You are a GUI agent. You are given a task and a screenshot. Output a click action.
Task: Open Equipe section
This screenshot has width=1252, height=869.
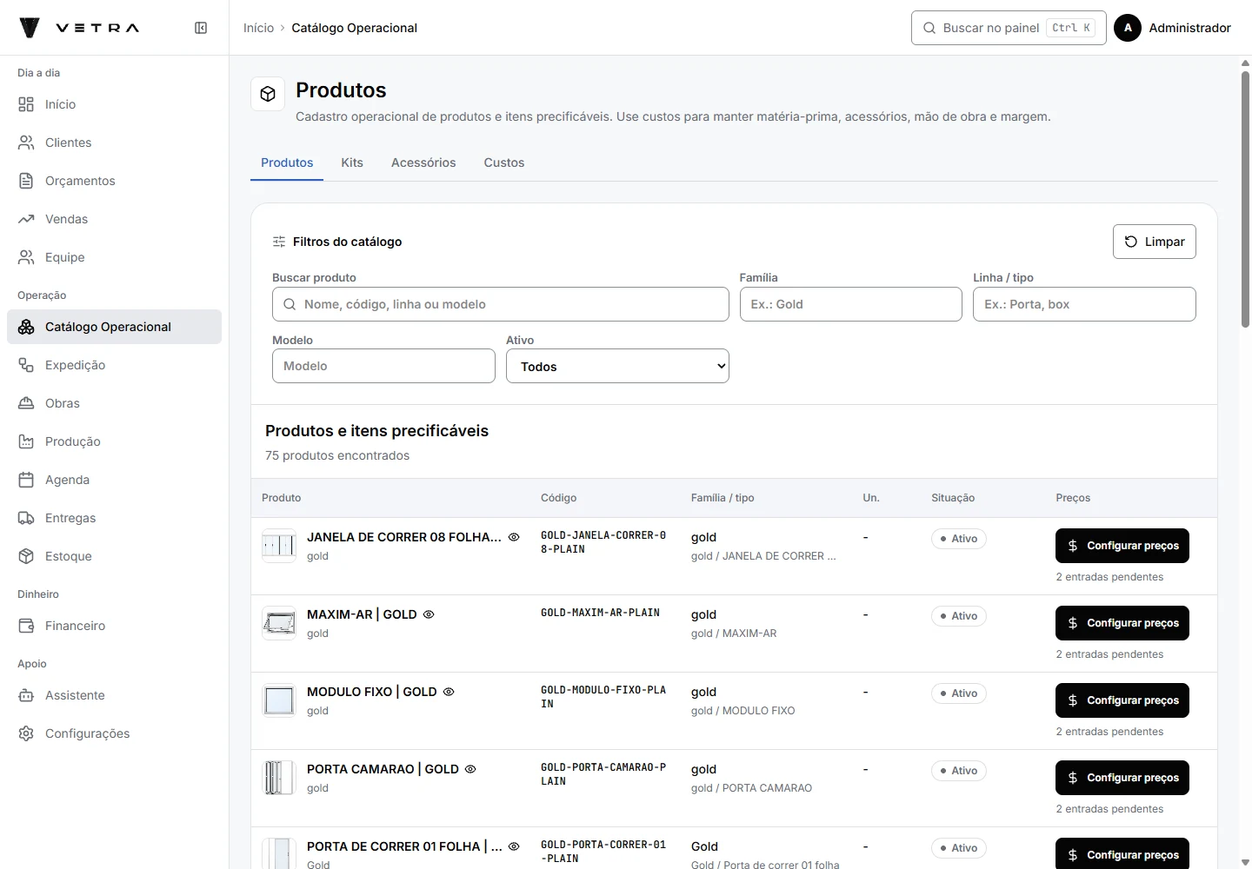click(114, 257)
